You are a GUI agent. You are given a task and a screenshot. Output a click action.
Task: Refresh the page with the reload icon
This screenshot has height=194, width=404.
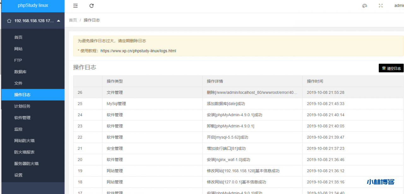(92, 5)
